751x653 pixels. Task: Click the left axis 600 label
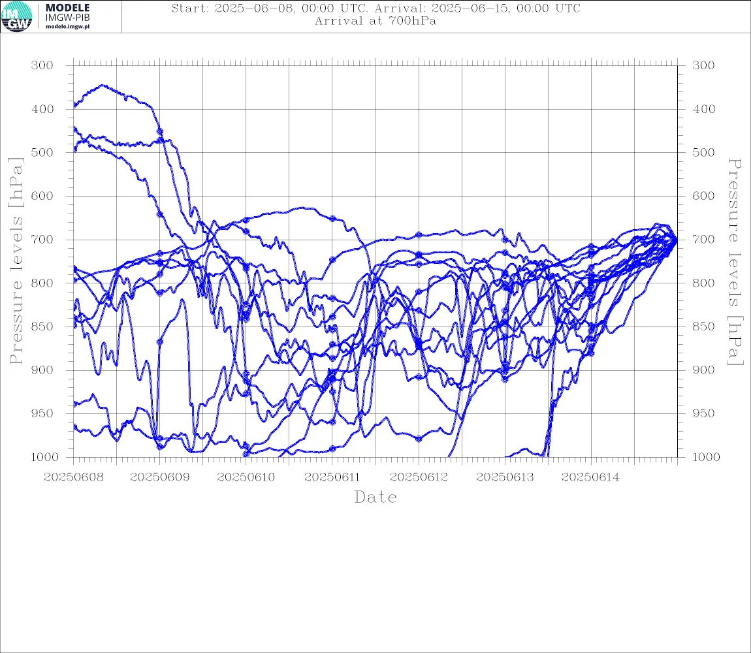point(42,196)
